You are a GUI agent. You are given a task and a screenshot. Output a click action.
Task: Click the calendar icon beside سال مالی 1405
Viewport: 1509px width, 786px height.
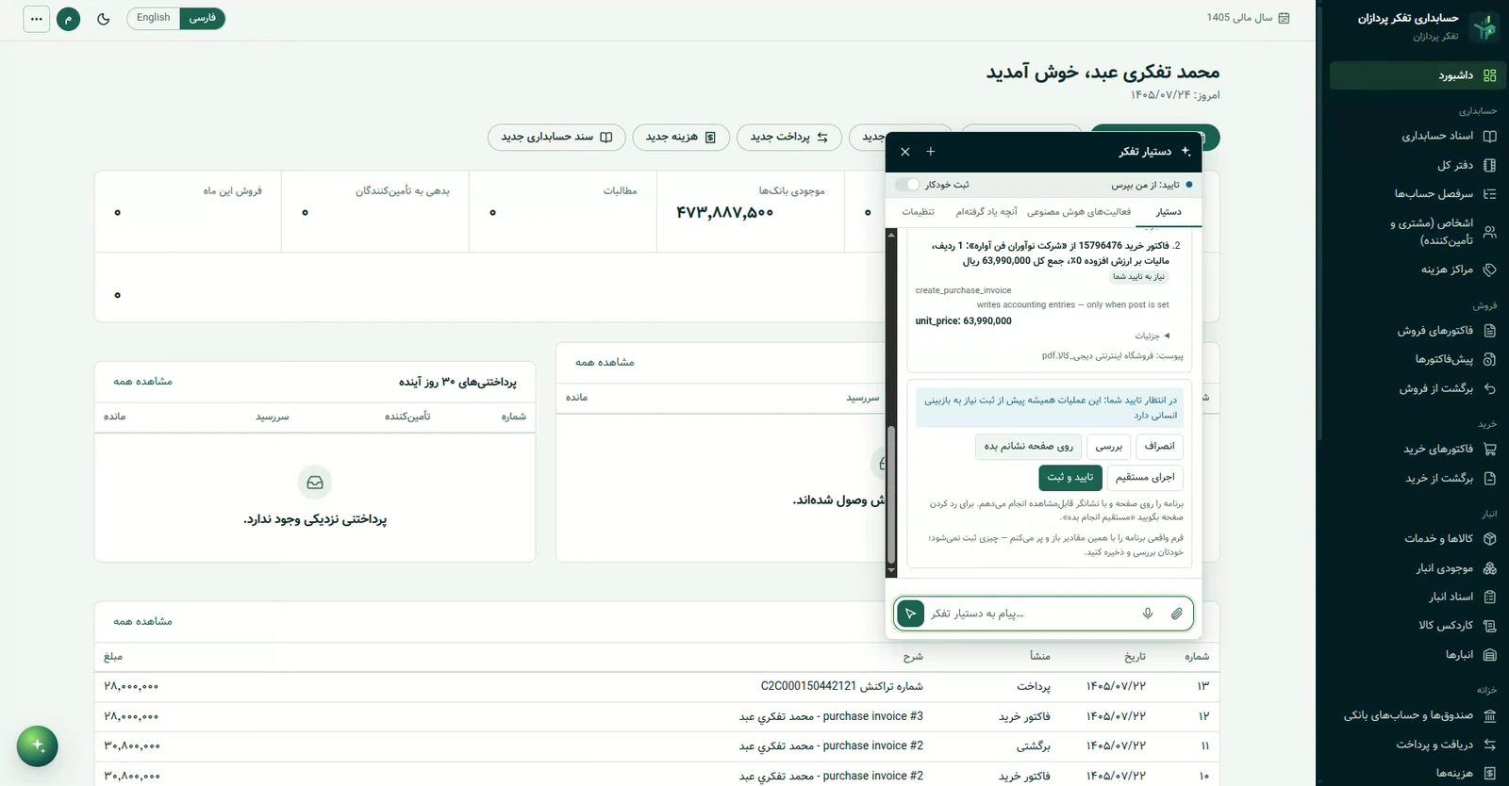[x=1284, y=18]
